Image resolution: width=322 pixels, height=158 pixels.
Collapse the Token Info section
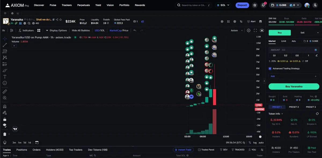coord(276,114)
